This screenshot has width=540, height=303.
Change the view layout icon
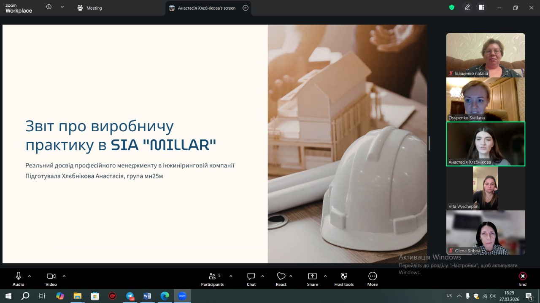[x=481, y=8]
